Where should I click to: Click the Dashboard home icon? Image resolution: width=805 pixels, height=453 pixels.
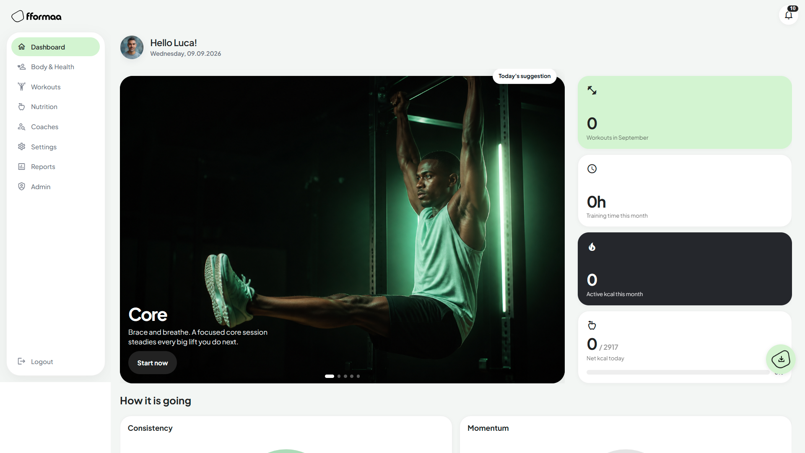coord(22,47)
